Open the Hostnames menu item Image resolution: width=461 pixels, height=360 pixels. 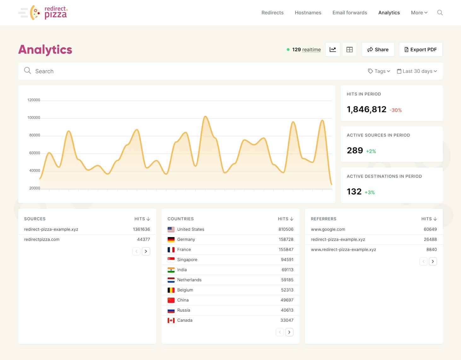coord(308,13)
